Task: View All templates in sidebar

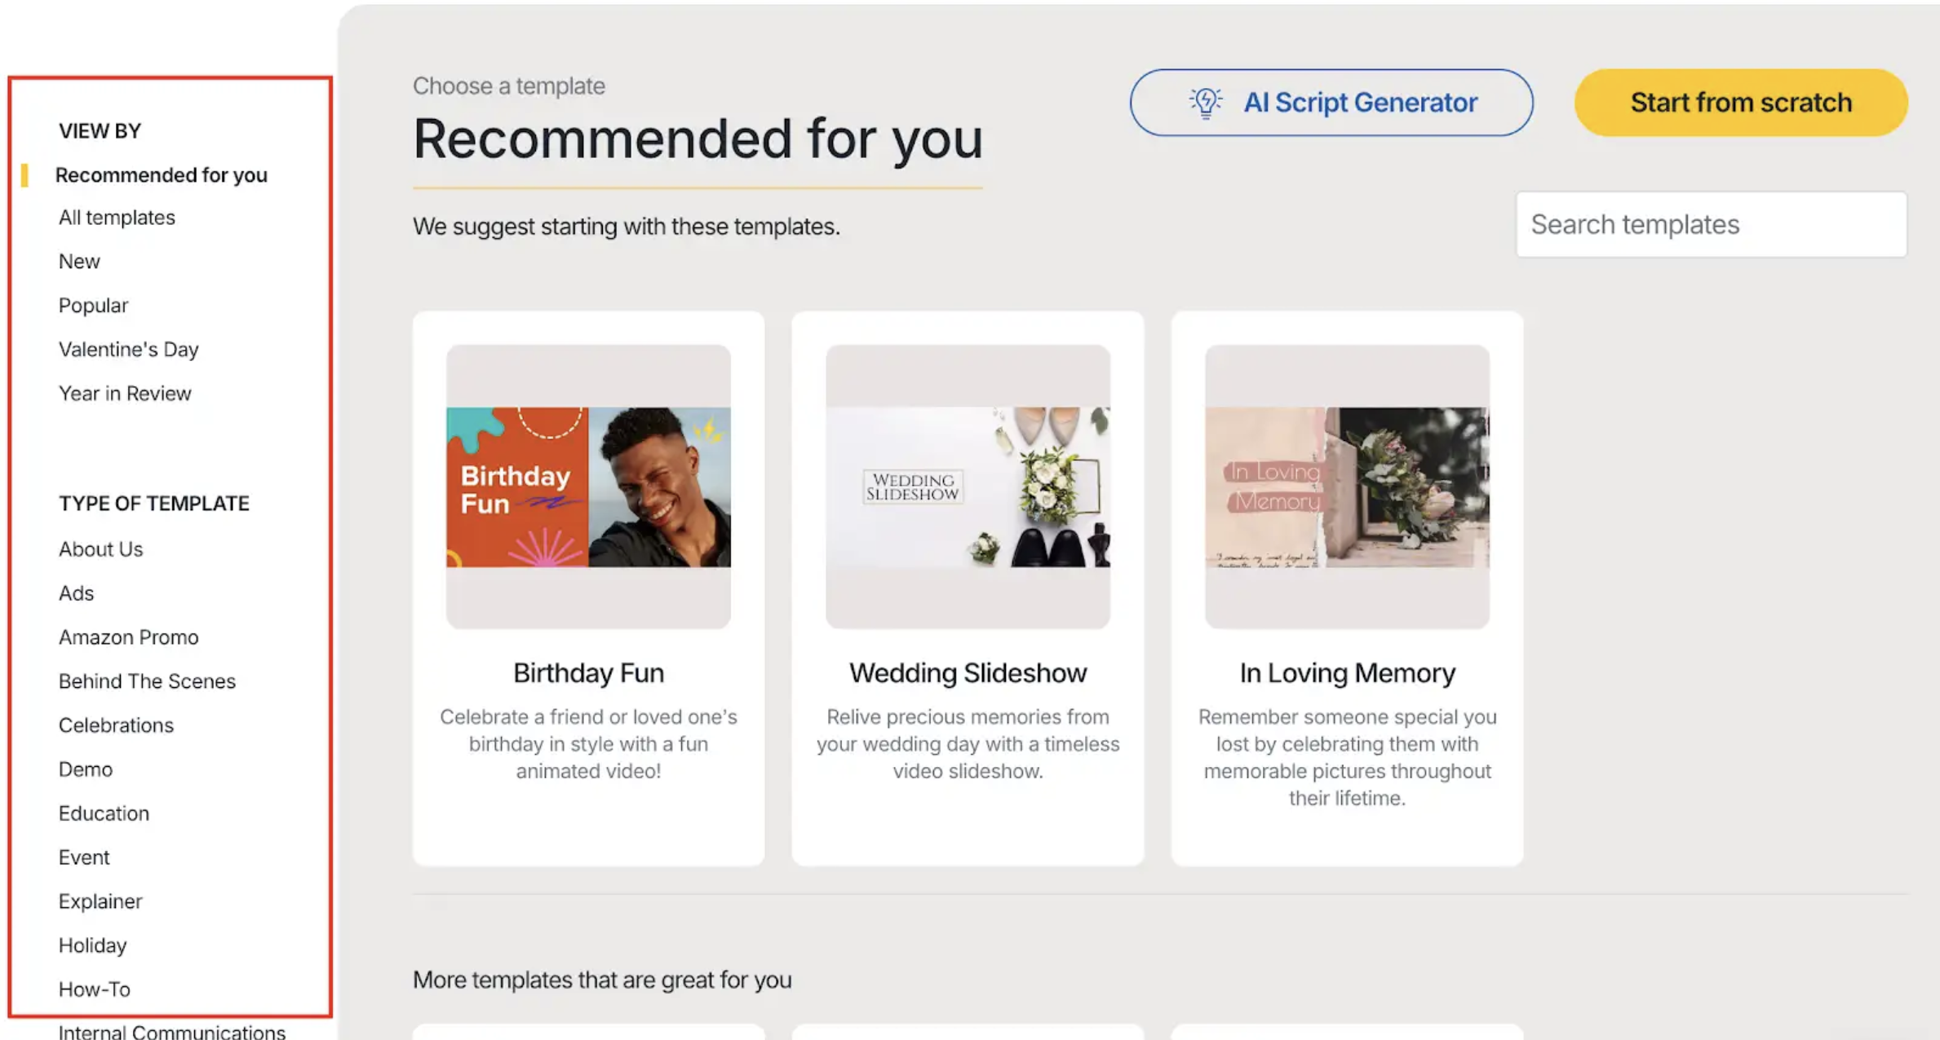Action: (117, 218)
